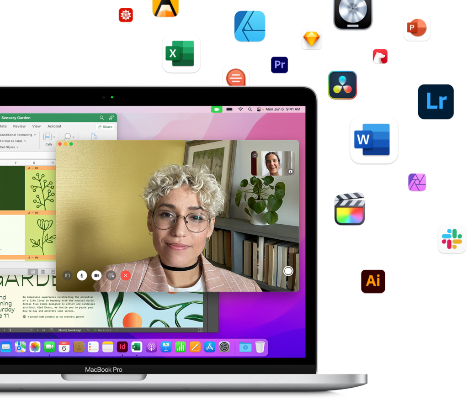Select column G header in Excel
The width and height of the screenshot is (468, 400).
34,163
